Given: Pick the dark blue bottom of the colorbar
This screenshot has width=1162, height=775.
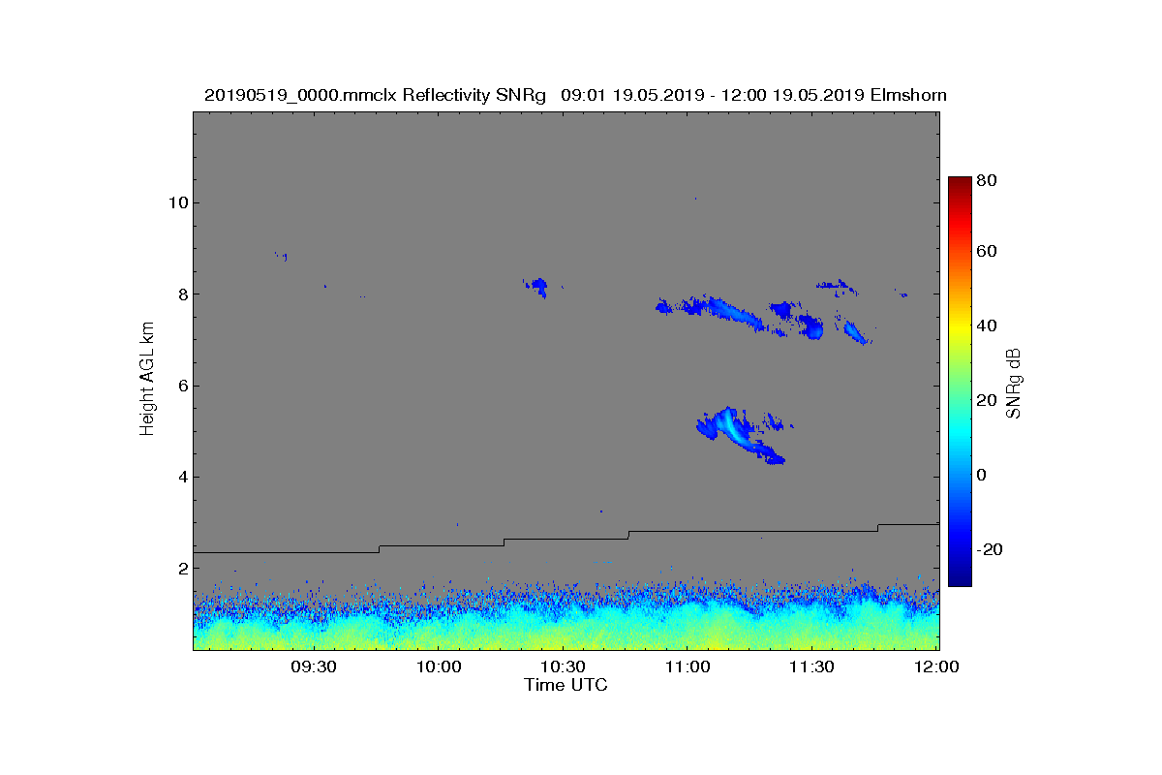Looking at the screenshot, I should coord(959,578).
